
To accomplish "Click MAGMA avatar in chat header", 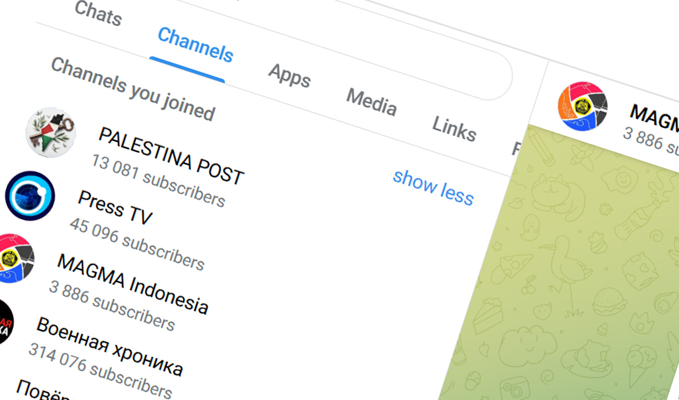I will click(x=583, y=106).
